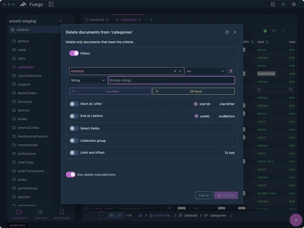Viewport: 304px width, 228px height.
Task: Close the categories tab
Action: (140, 20)
